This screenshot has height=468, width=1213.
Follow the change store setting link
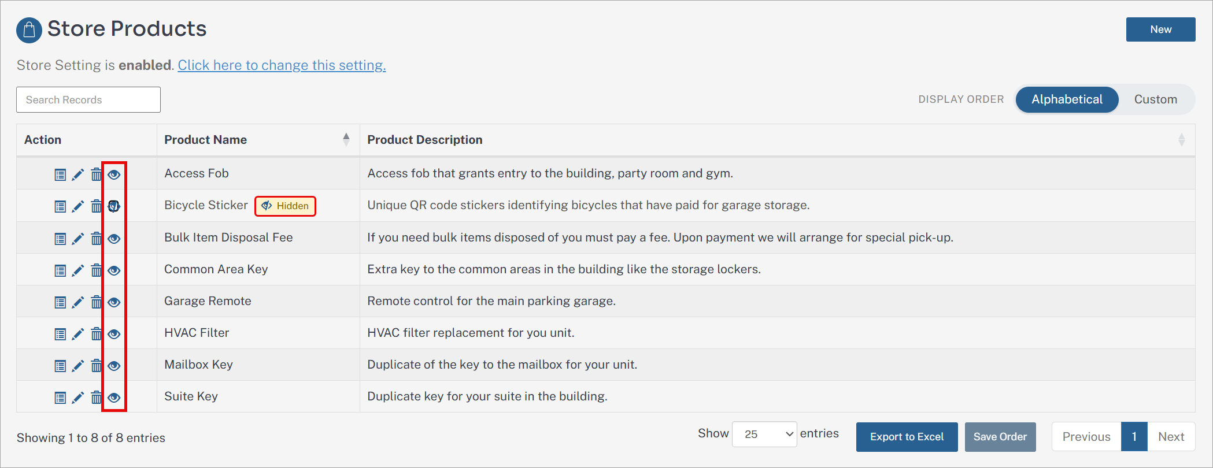pos(282,65)
